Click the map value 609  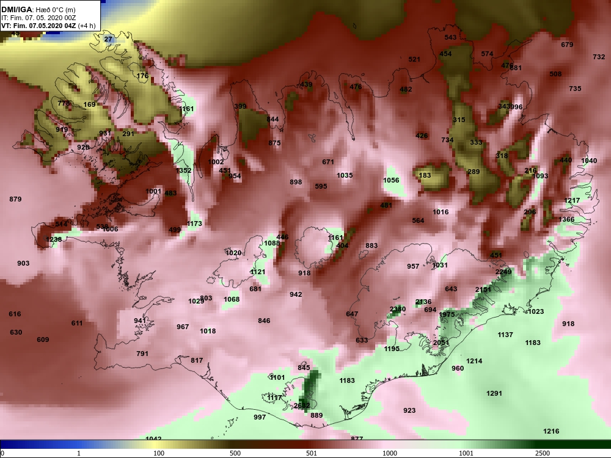[x=43, y=340]
